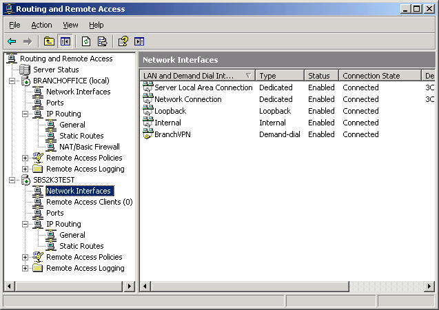Screen dimensions: 439x310
Task: Select Ports under SBS2K3TEST
Action: pyautogui.click(x=55, y=213)
